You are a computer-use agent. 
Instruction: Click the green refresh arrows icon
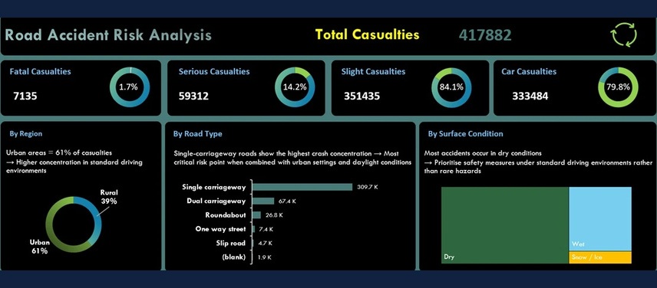pos(624,35)
